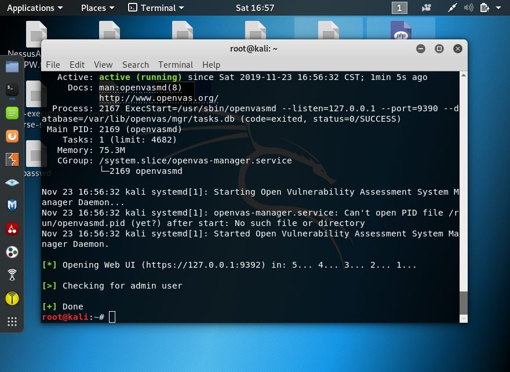The height and width of the screenshot is (372, 510).
Task: Open the yellow antenna dock icon
Action: click(x=12, y=298)
